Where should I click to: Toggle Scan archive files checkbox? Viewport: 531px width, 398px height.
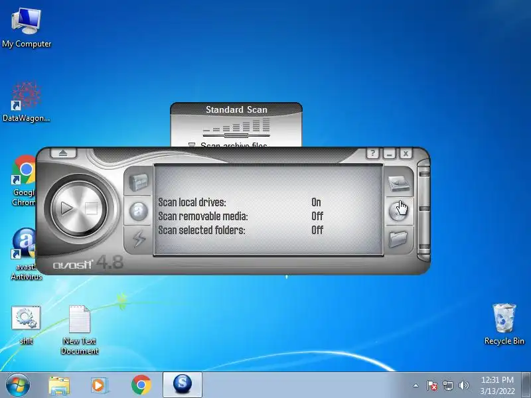[192, 145]
